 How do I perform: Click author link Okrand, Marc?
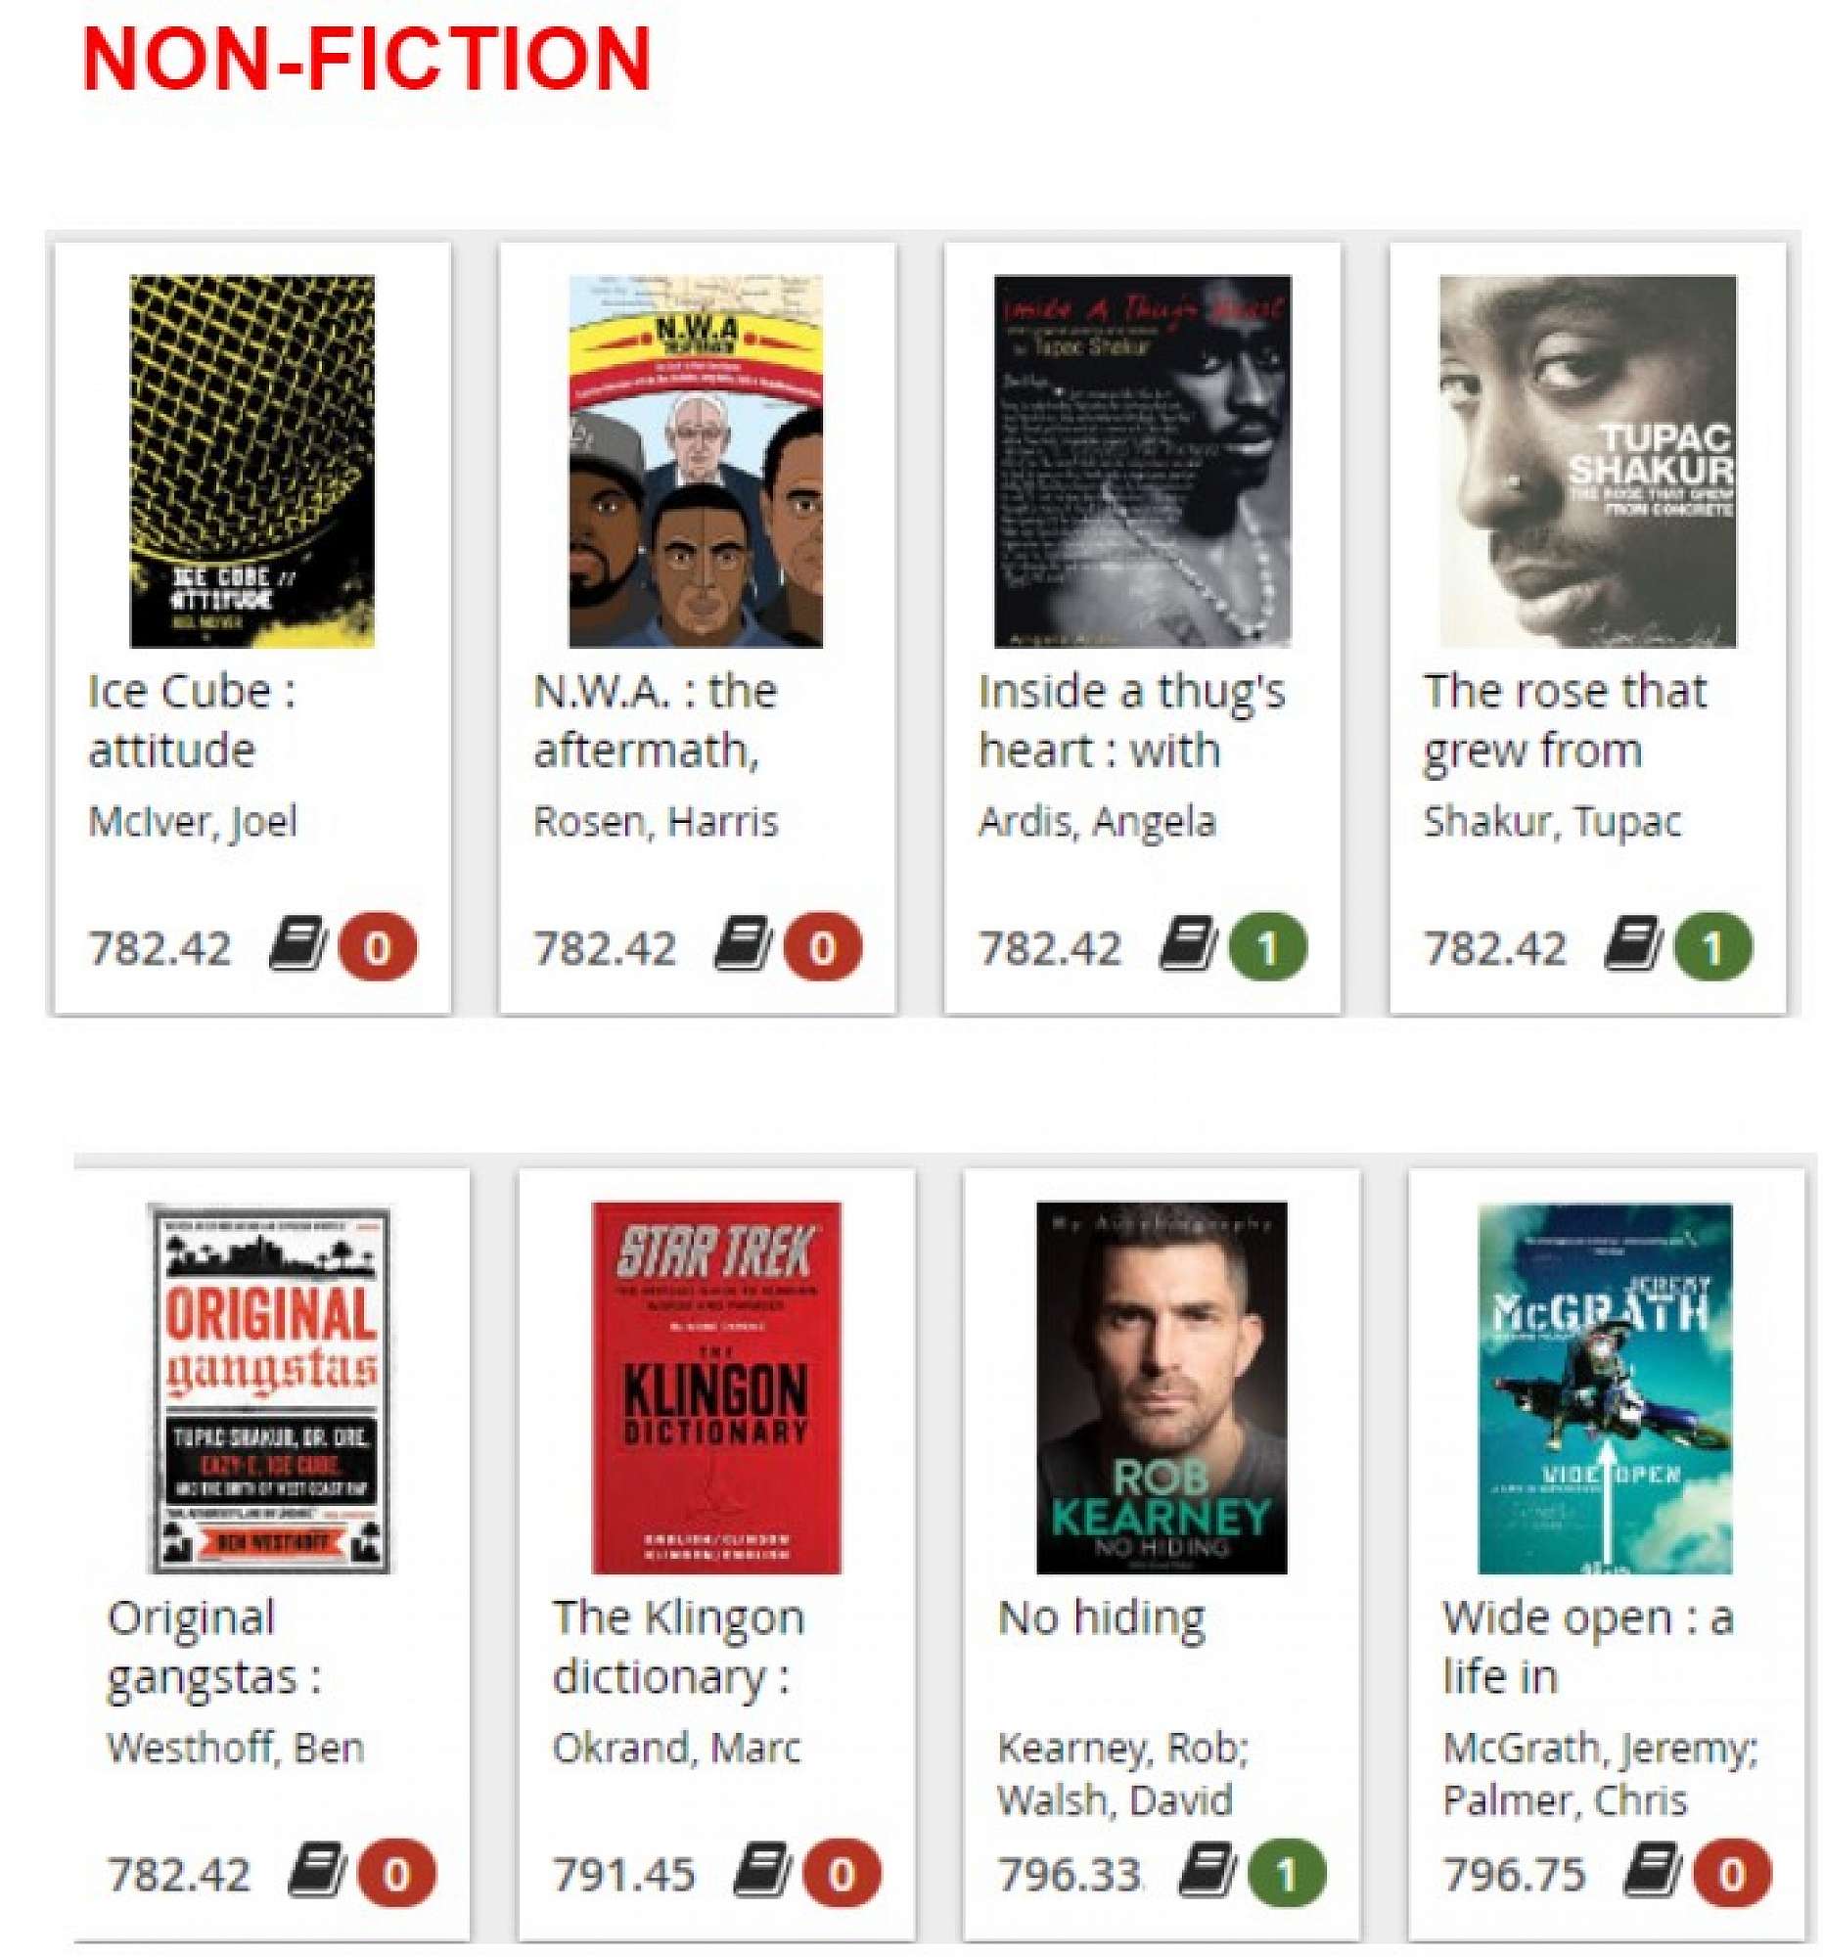677,1747
